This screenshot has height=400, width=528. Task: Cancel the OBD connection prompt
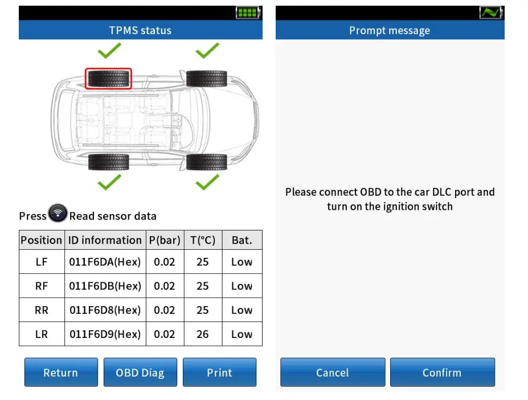(333, 372)
